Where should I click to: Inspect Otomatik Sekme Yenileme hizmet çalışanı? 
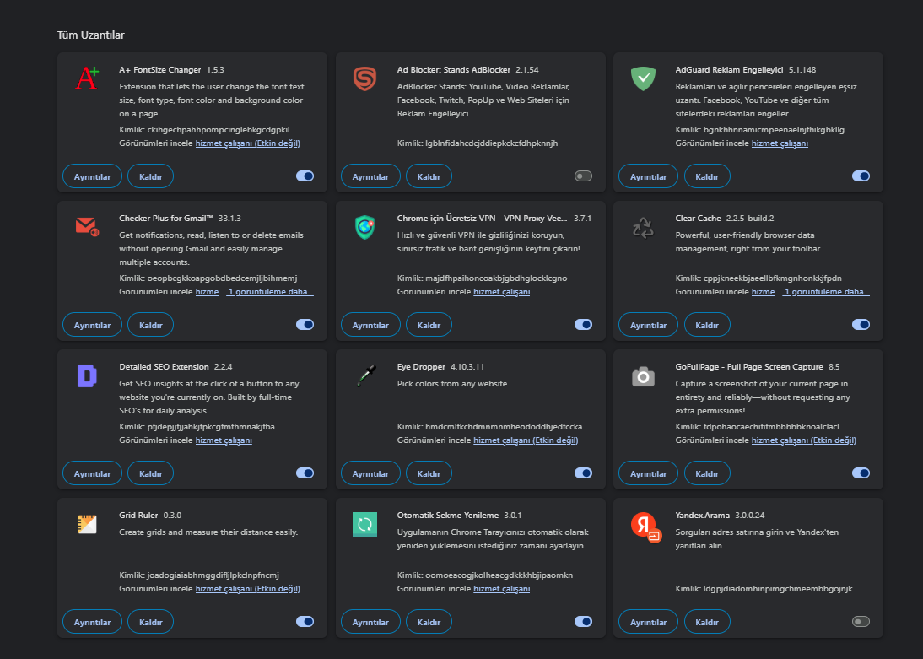[501, 588]
